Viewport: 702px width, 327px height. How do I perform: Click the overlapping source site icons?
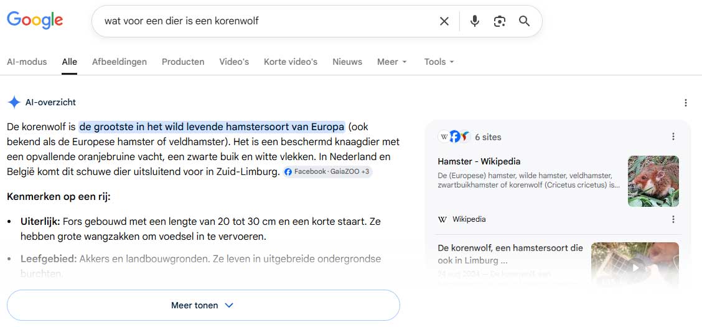click(x=454, y=136)
